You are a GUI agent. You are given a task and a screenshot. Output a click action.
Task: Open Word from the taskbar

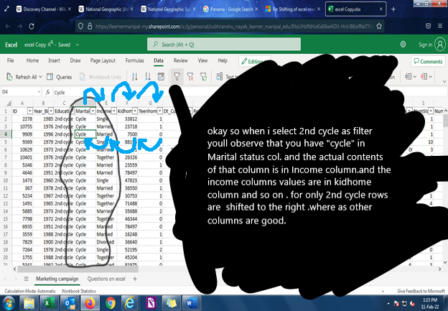tap(192, 303)
